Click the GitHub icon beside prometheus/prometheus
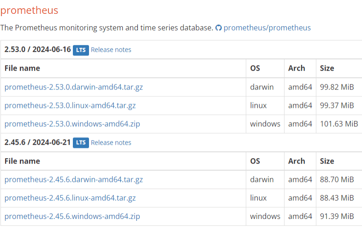362x236 pixels. pos(219,28)
